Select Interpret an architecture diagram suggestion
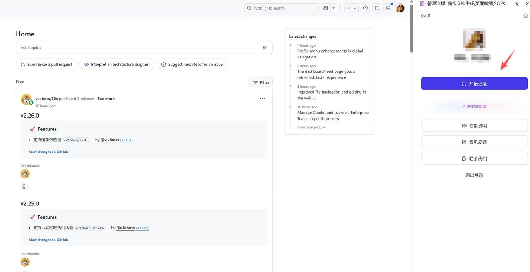The image size is (530, 272). point(117,65)
